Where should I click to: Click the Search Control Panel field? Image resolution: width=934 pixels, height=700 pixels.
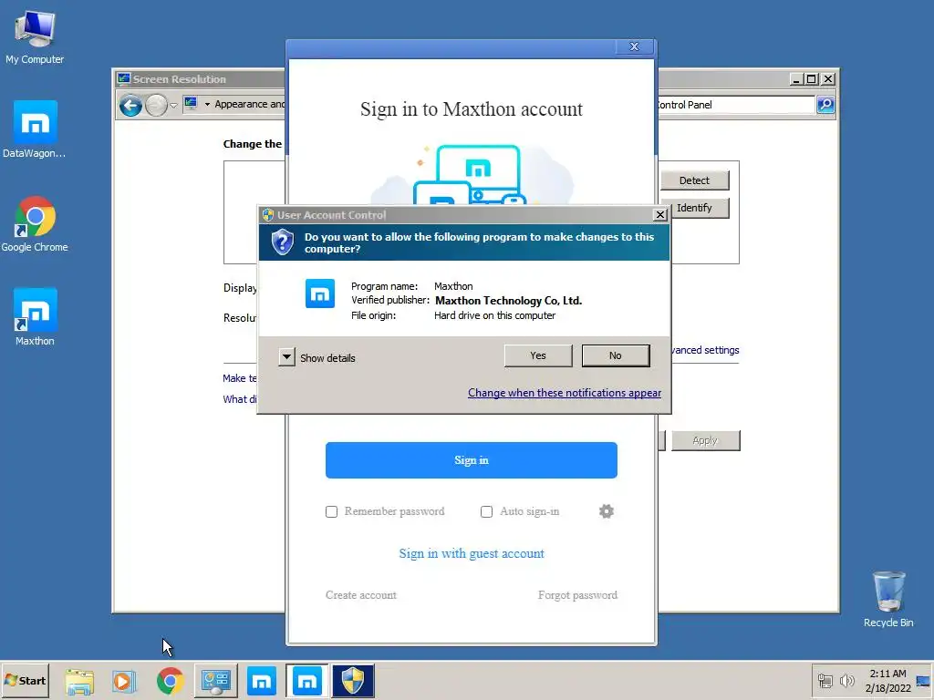(736, 105)
